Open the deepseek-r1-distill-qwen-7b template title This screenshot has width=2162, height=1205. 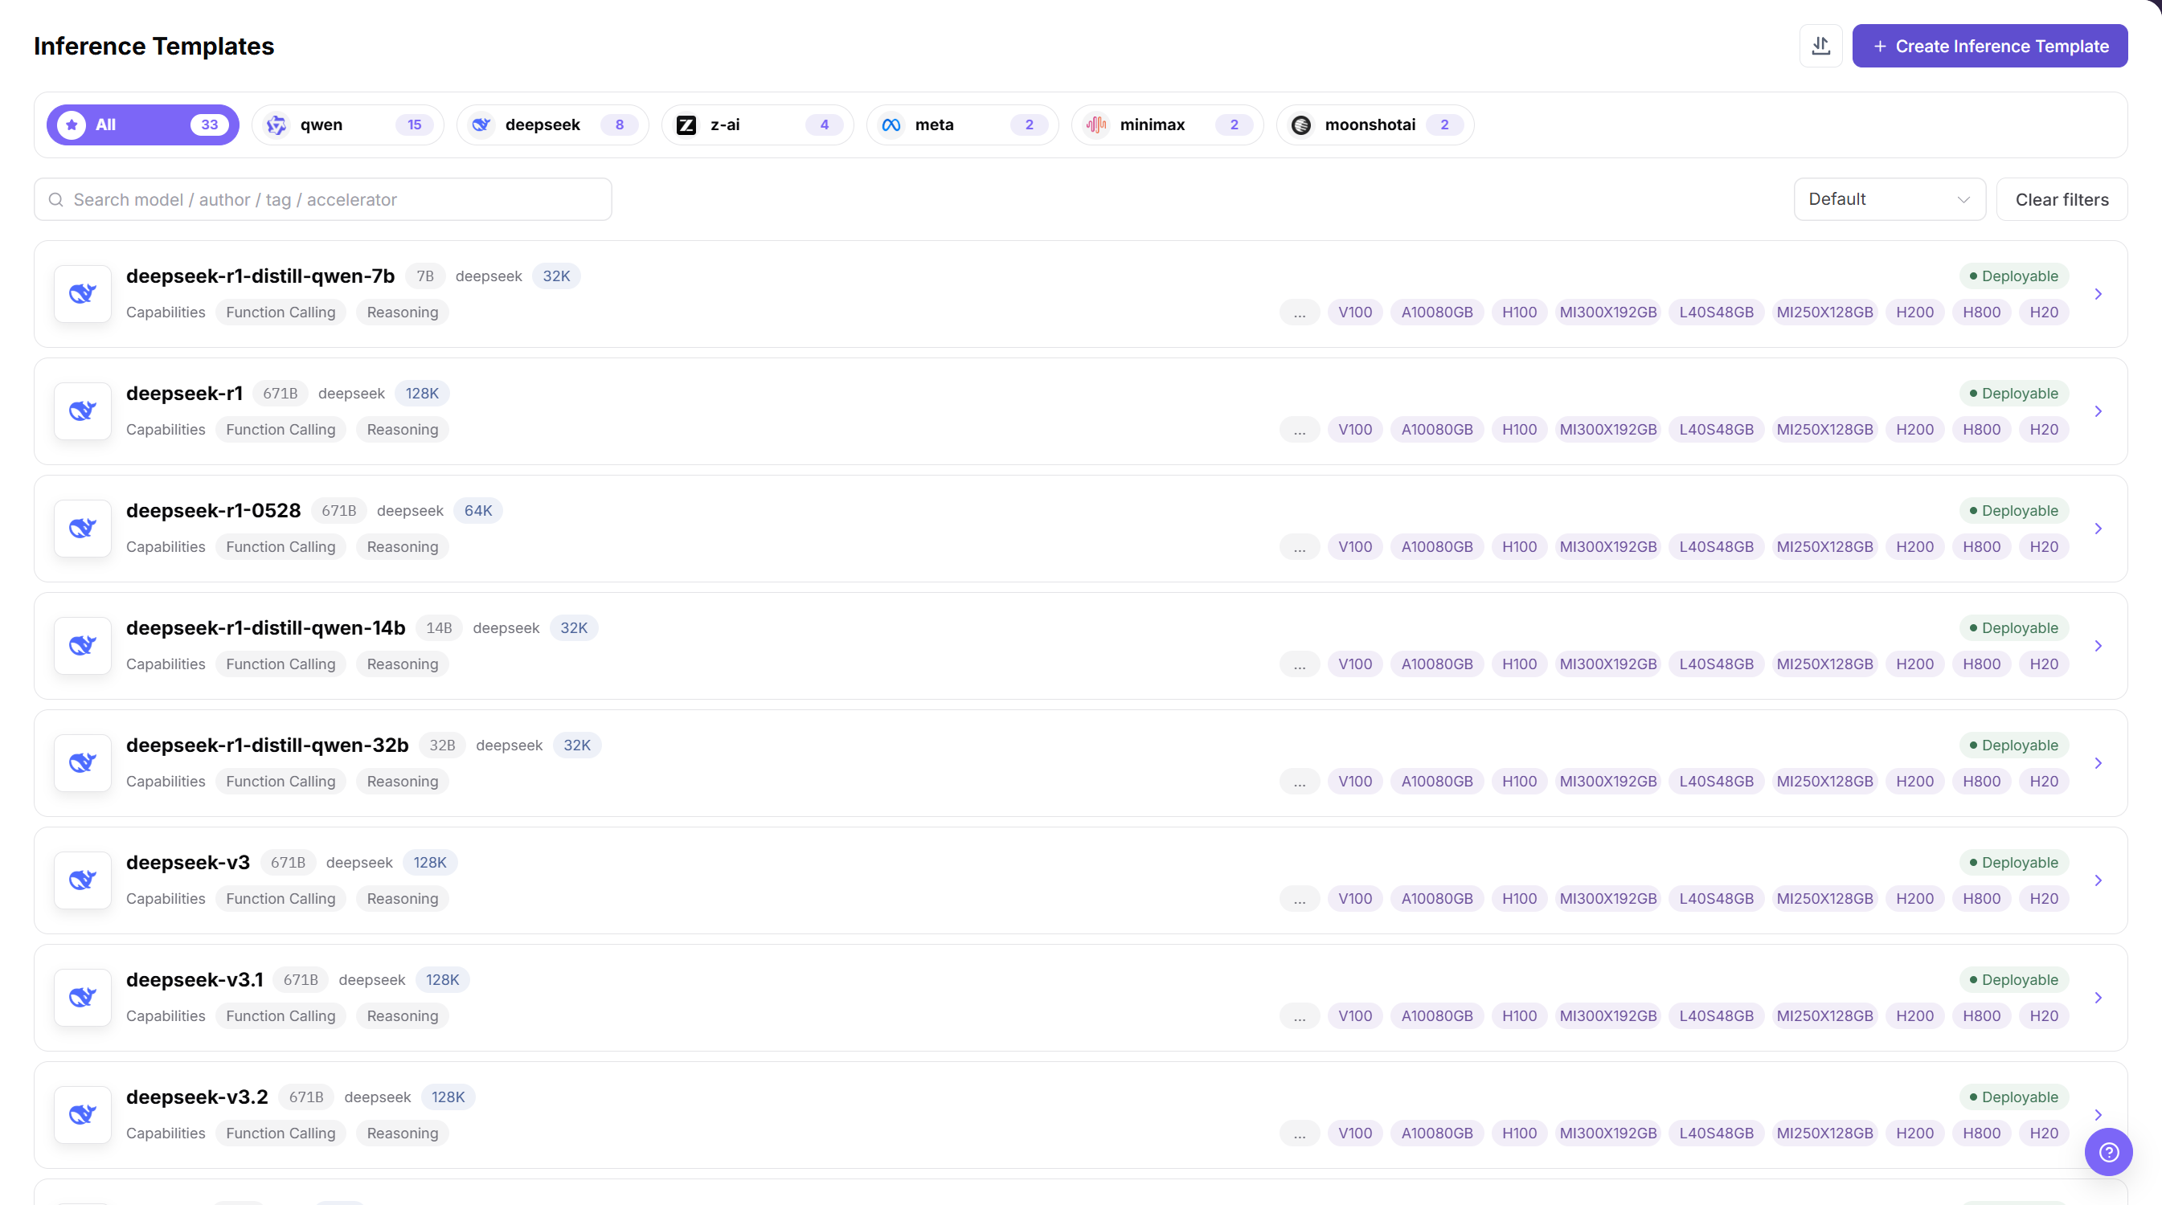260,276
